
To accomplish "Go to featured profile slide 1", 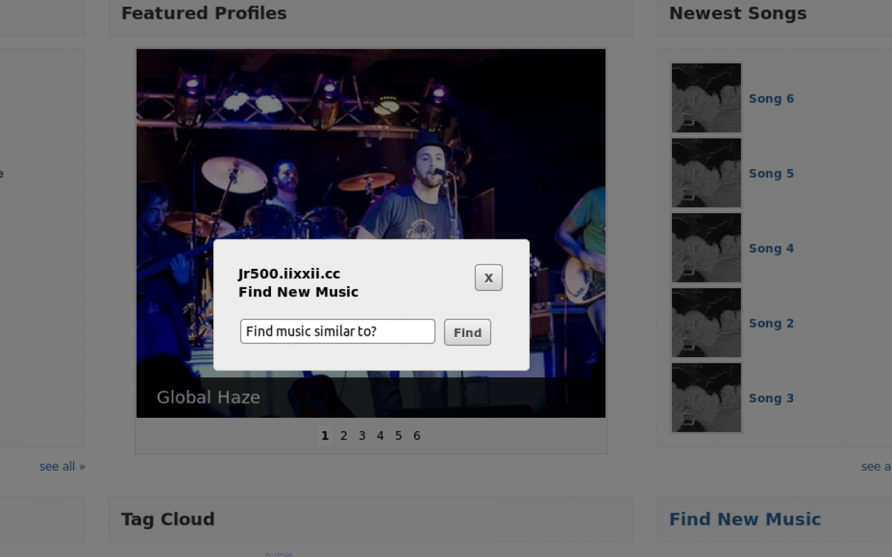I will [325, 436].
